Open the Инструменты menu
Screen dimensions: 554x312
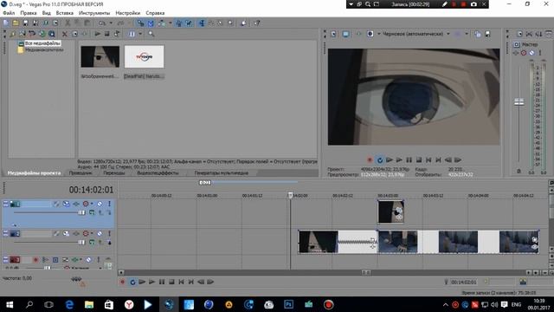94,13
